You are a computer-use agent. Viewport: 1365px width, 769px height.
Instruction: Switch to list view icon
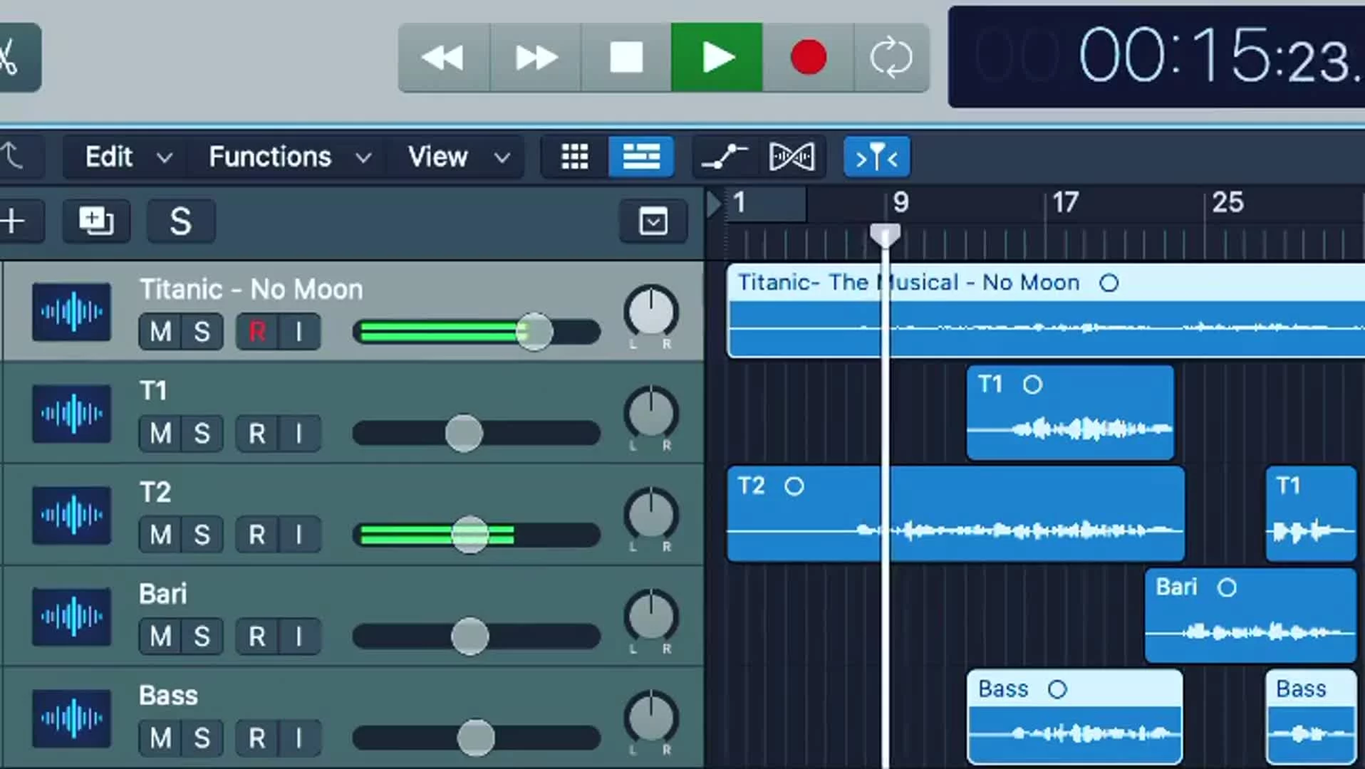641,157
